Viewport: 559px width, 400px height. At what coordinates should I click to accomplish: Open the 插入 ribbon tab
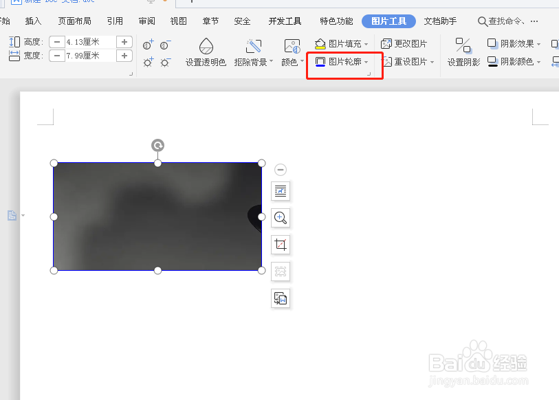(x=34, y=21)
